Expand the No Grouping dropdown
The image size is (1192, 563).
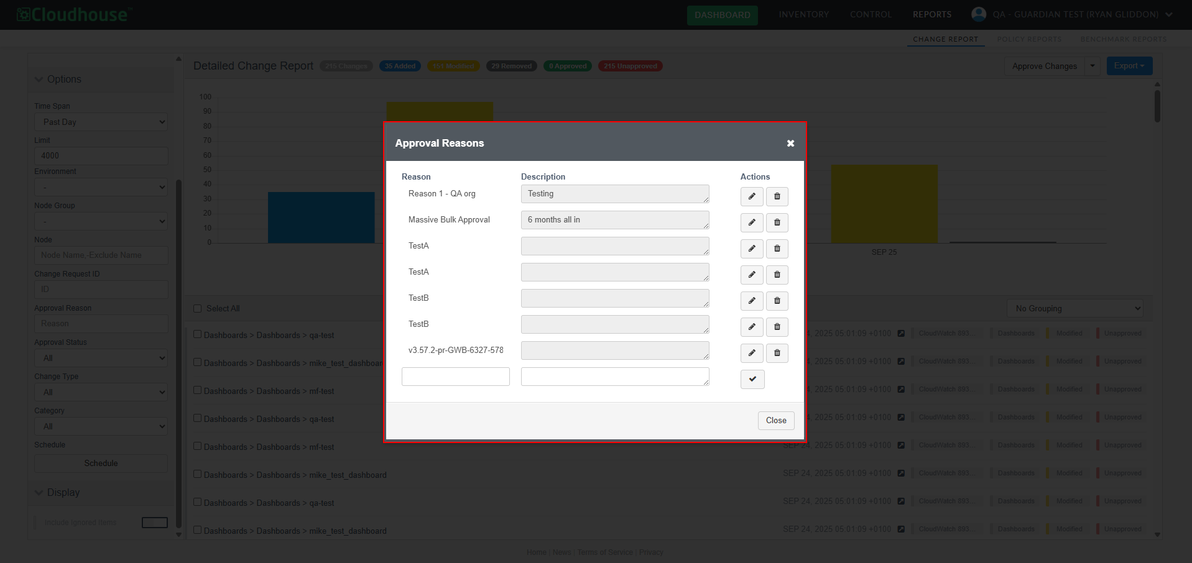click(x=1074, y=308)
